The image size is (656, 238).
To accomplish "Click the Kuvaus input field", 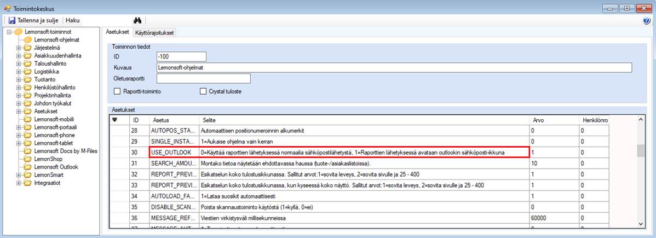I will coord(394,67).
